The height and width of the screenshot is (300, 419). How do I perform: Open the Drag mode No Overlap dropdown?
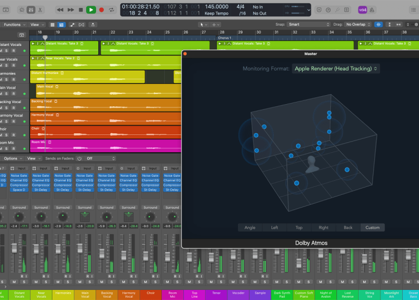point(358,25)
